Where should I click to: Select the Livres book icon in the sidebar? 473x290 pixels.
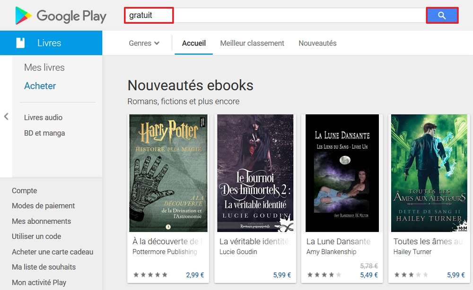pos(19,43)
